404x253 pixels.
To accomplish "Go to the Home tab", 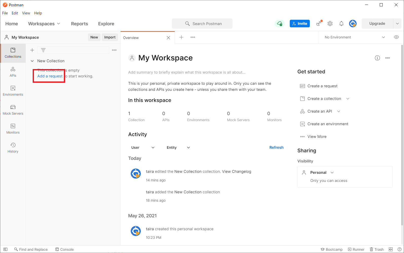I will (12, 24).
